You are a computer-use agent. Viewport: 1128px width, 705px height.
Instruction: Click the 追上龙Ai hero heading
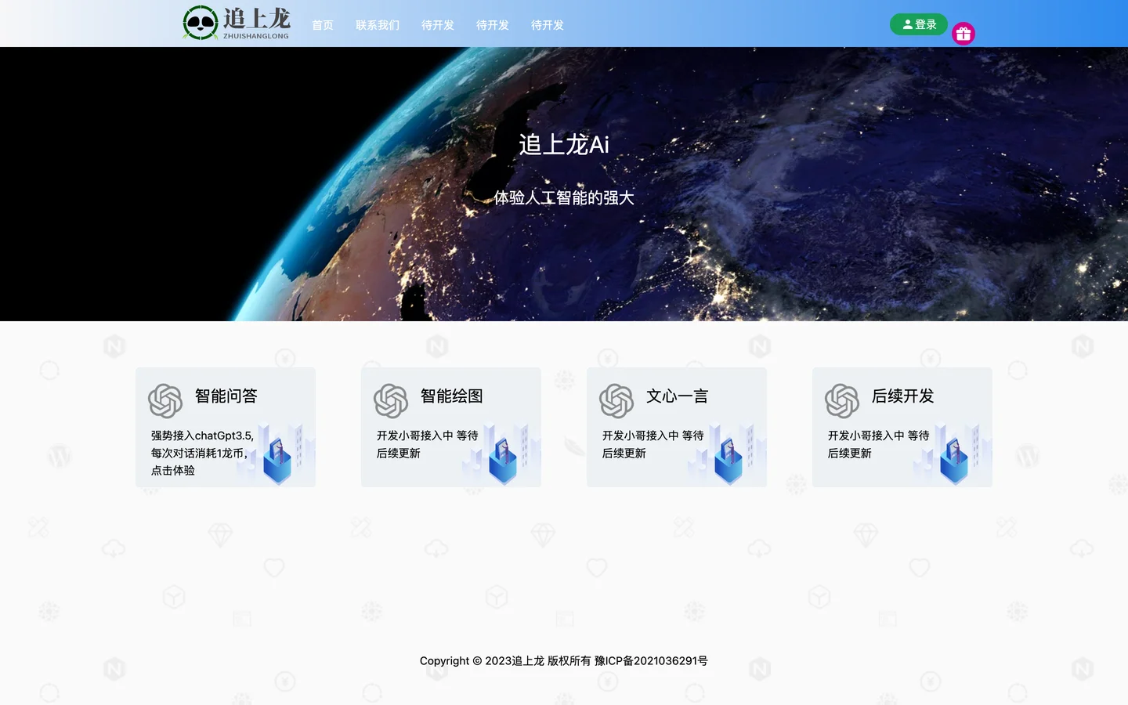point(564,145)
